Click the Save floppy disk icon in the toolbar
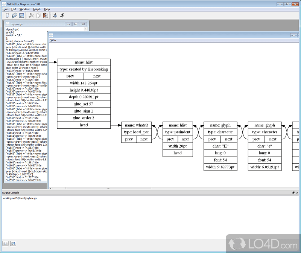The image size is (301, 253). (x=21, y=15)
